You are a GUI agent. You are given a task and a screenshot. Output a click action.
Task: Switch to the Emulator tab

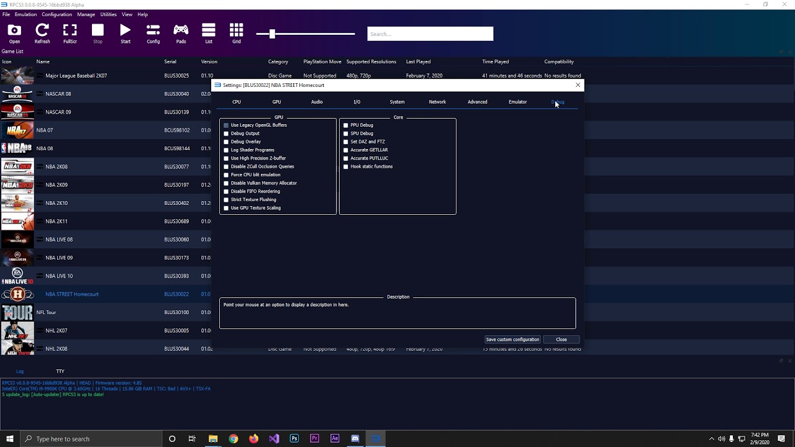tap(517, 102)
